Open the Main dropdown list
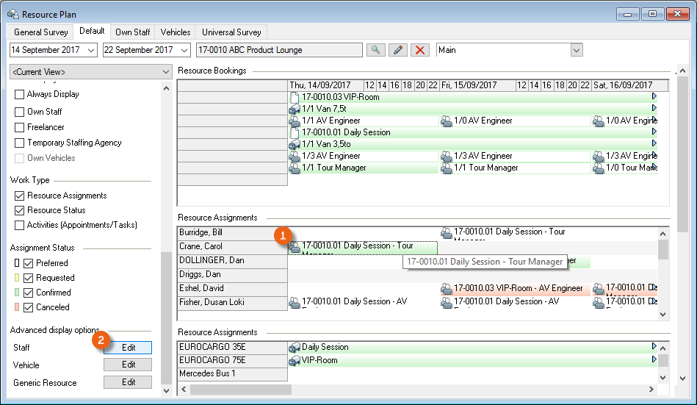697x405 pixels. (577, 50)
